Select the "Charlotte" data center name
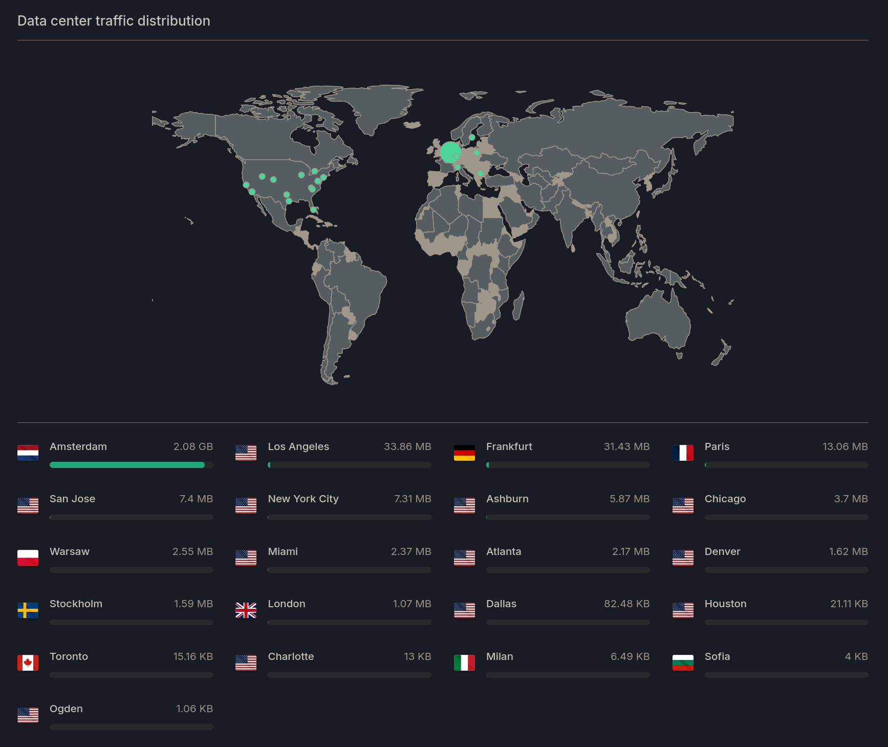Screen dimensions: 888x747 click(291, 656)
